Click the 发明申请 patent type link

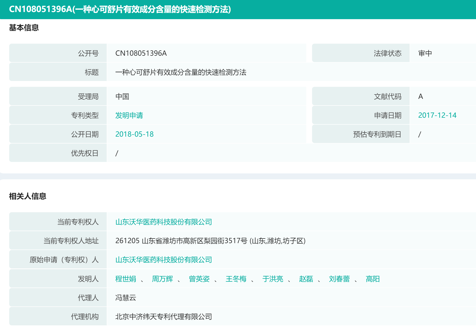[x=129, y=115]
